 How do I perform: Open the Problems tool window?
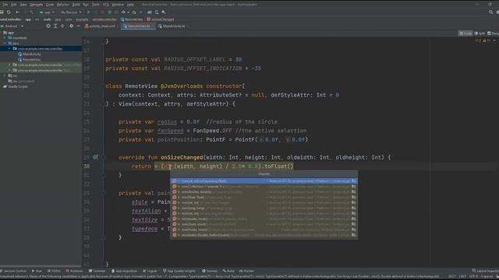(74, 271)
